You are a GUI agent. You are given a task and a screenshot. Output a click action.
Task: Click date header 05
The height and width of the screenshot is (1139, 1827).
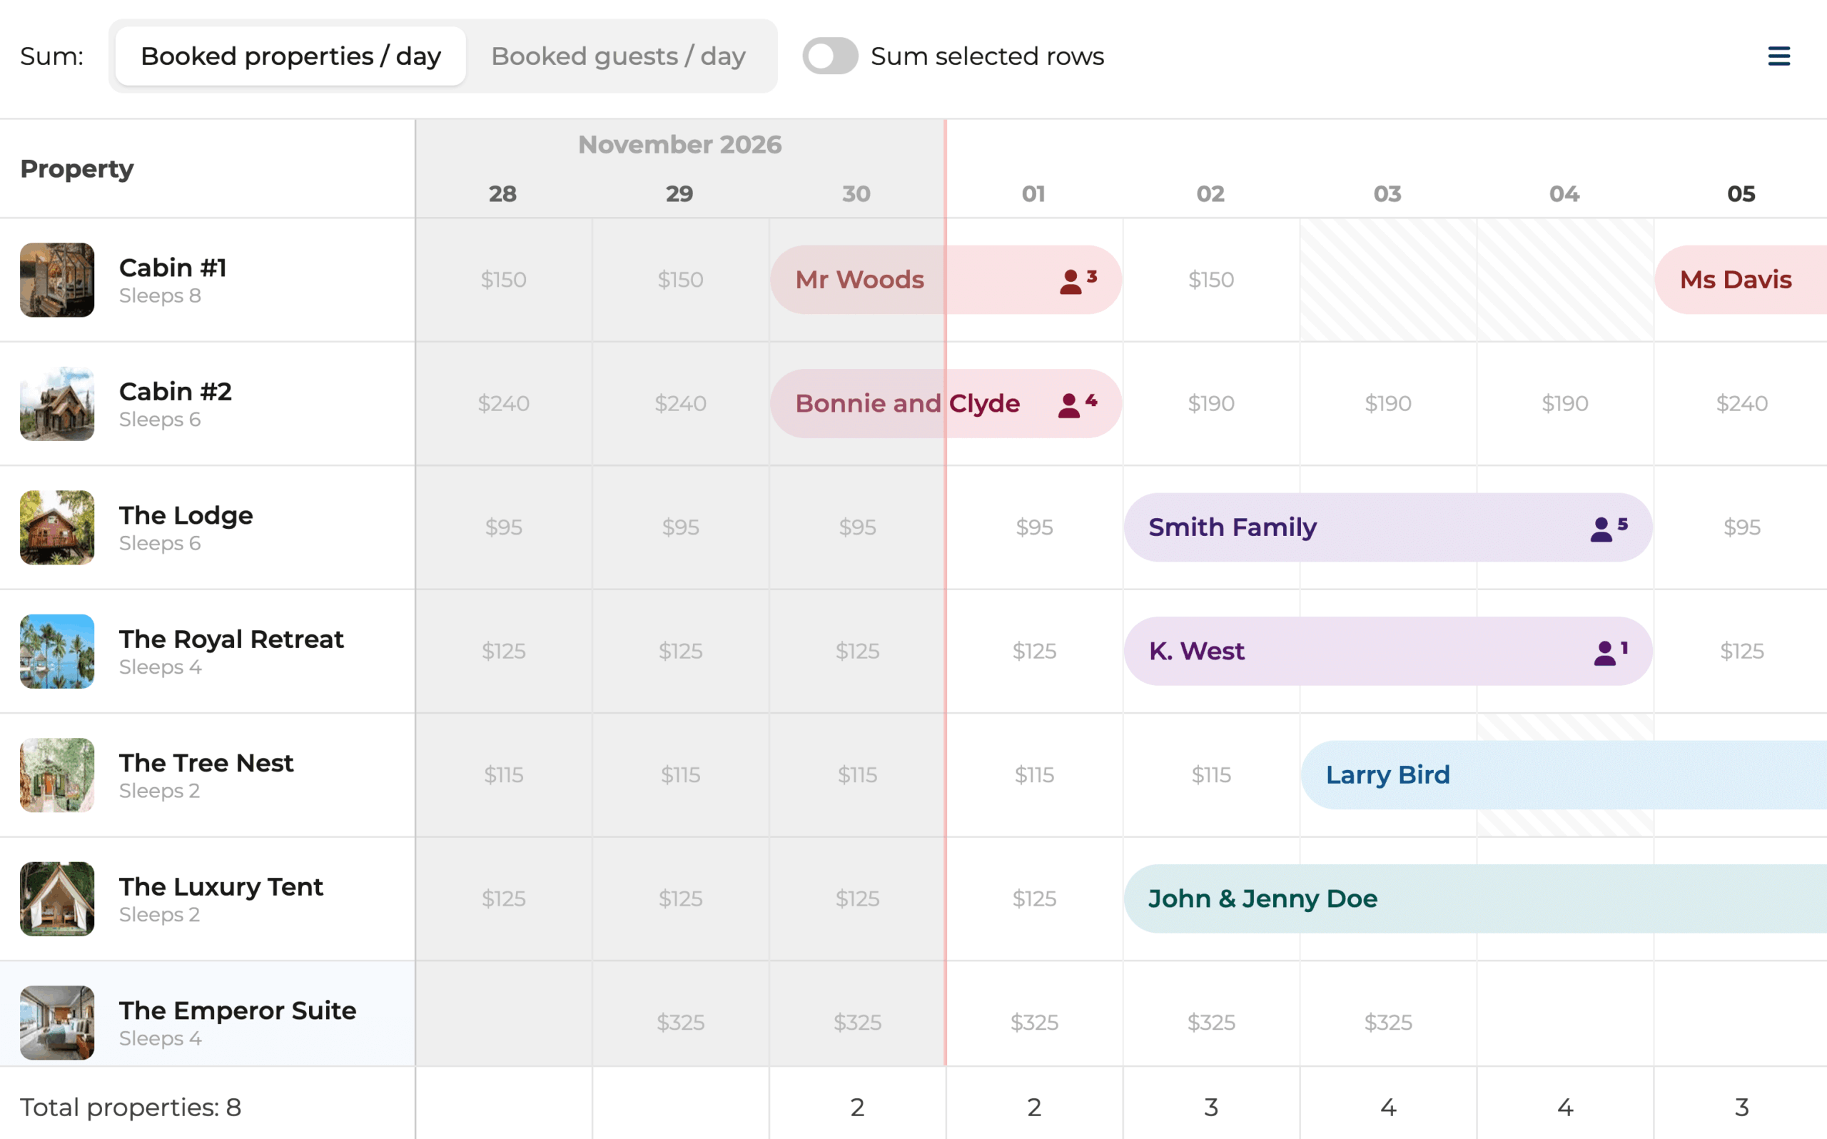1741,193
